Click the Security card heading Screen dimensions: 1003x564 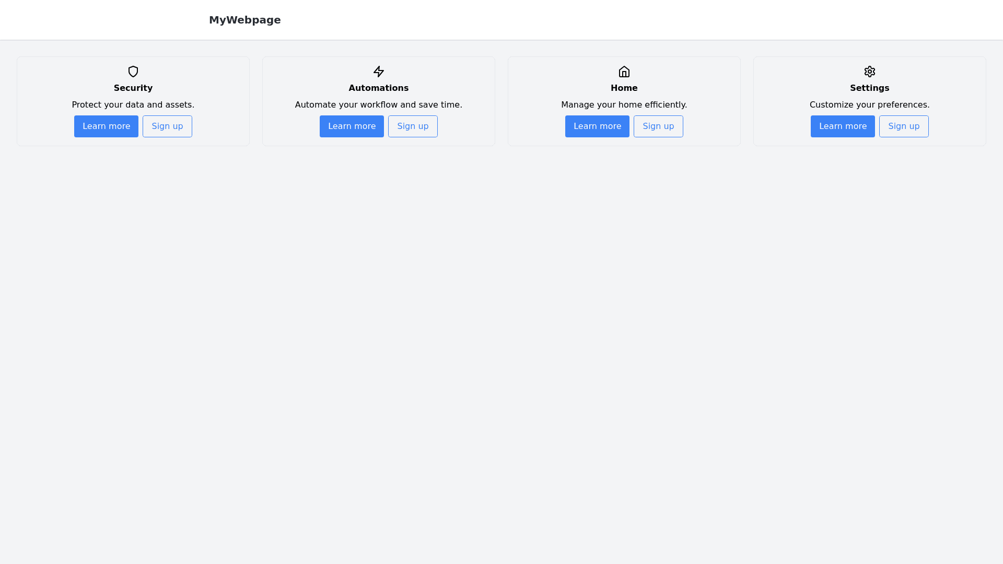click(x=133, y=88)
